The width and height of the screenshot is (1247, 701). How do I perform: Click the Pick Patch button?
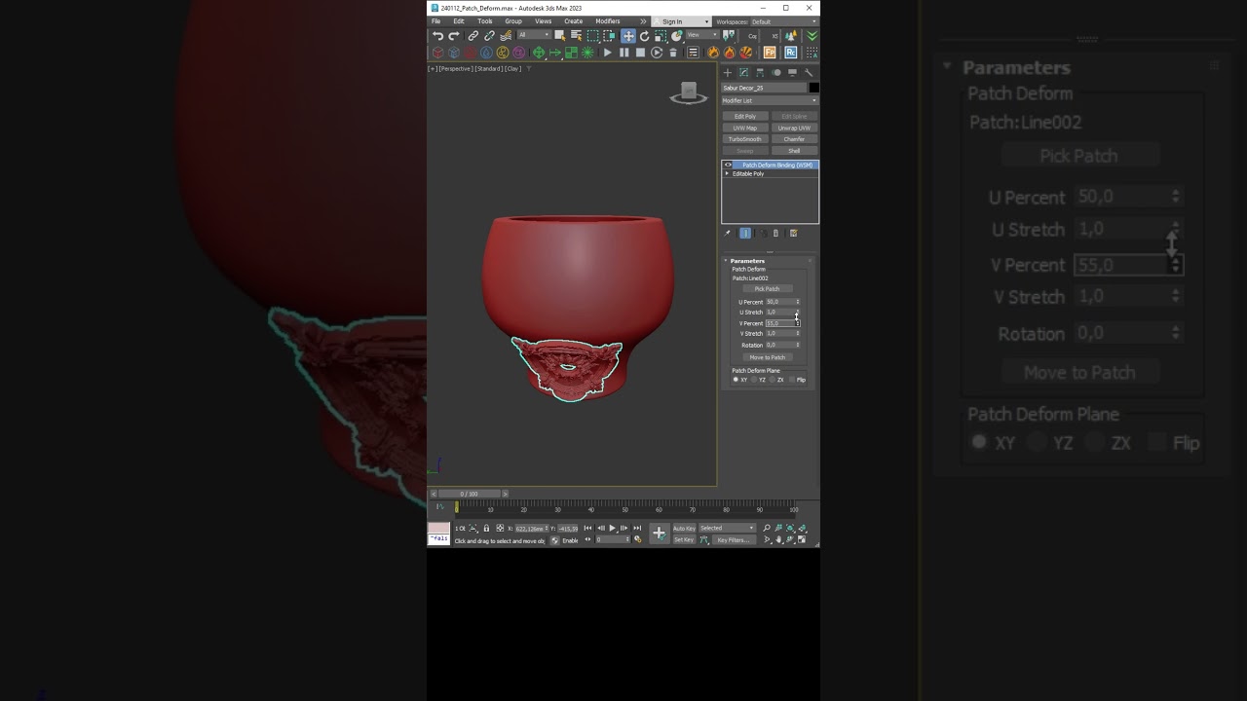[767, 289]
